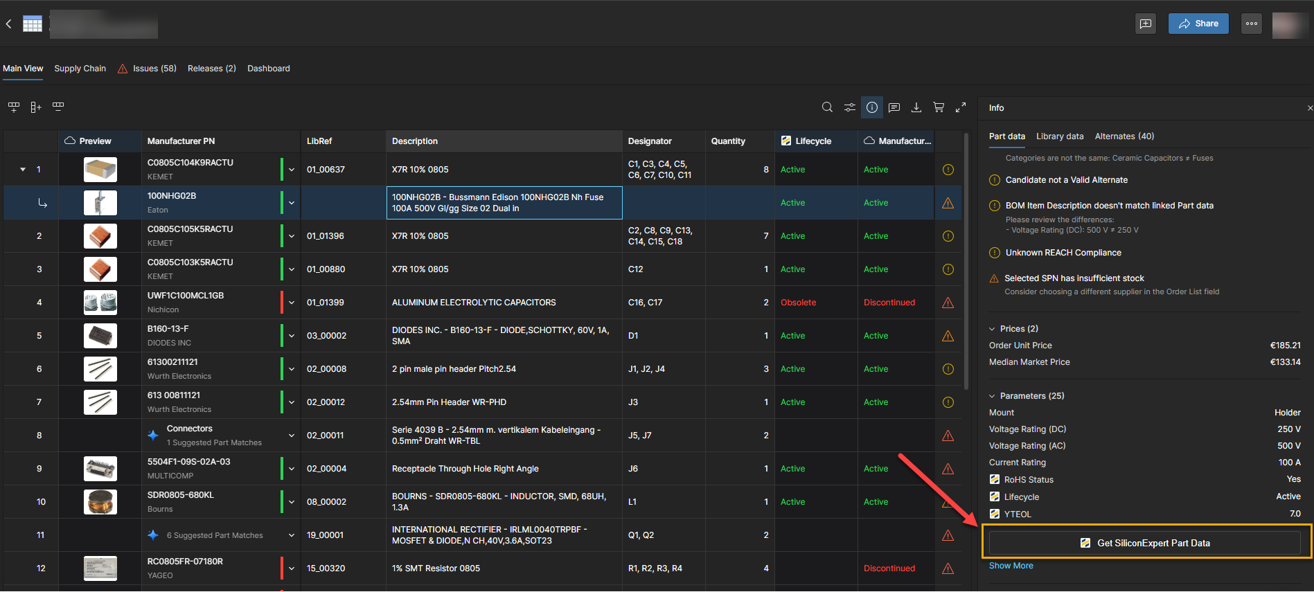Click the Obsolete lifecycle cell on row 4

pos(816,303)
